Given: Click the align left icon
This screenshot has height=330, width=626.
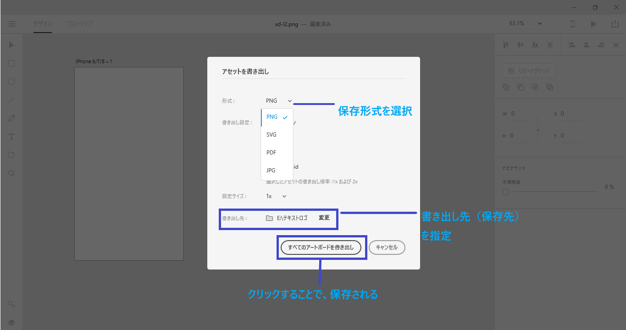Looking at the screenshot, I should 572,44.
